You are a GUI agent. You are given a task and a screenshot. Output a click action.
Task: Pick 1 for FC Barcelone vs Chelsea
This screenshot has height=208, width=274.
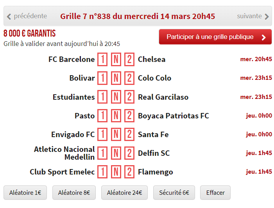click(x=102, y=60)
